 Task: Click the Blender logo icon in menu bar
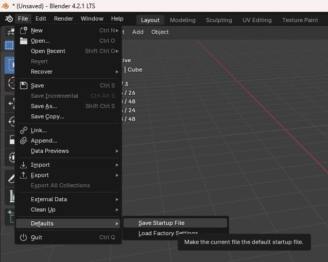coord(9,19)
